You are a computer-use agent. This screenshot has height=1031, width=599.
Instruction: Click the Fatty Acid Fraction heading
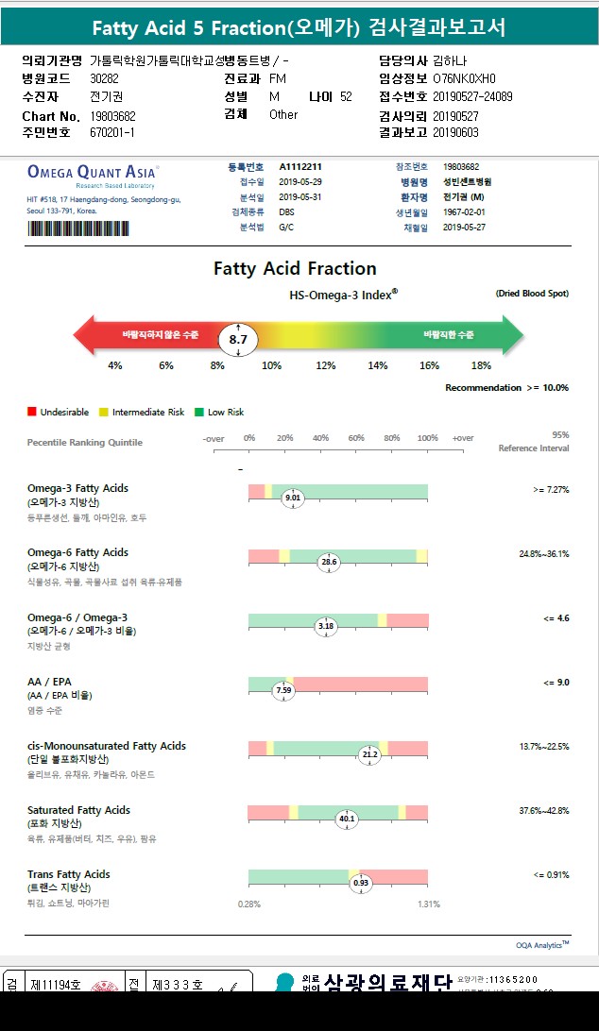295,268
